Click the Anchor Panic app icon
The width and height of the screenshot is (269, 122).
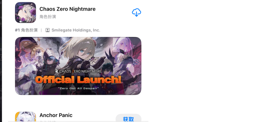click(25, 117)
